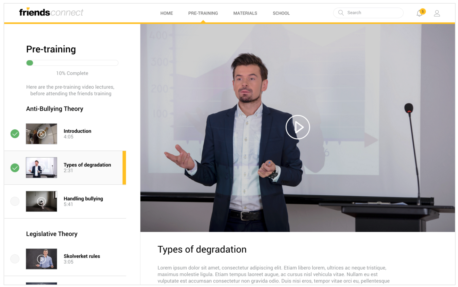458x287 pixels.
Task: Play the Introduction video thumbnail
Action: point(41,134)
